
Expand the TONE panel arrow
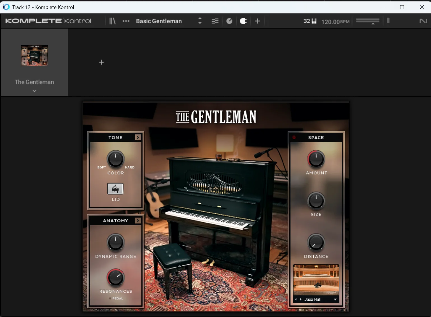138,137
